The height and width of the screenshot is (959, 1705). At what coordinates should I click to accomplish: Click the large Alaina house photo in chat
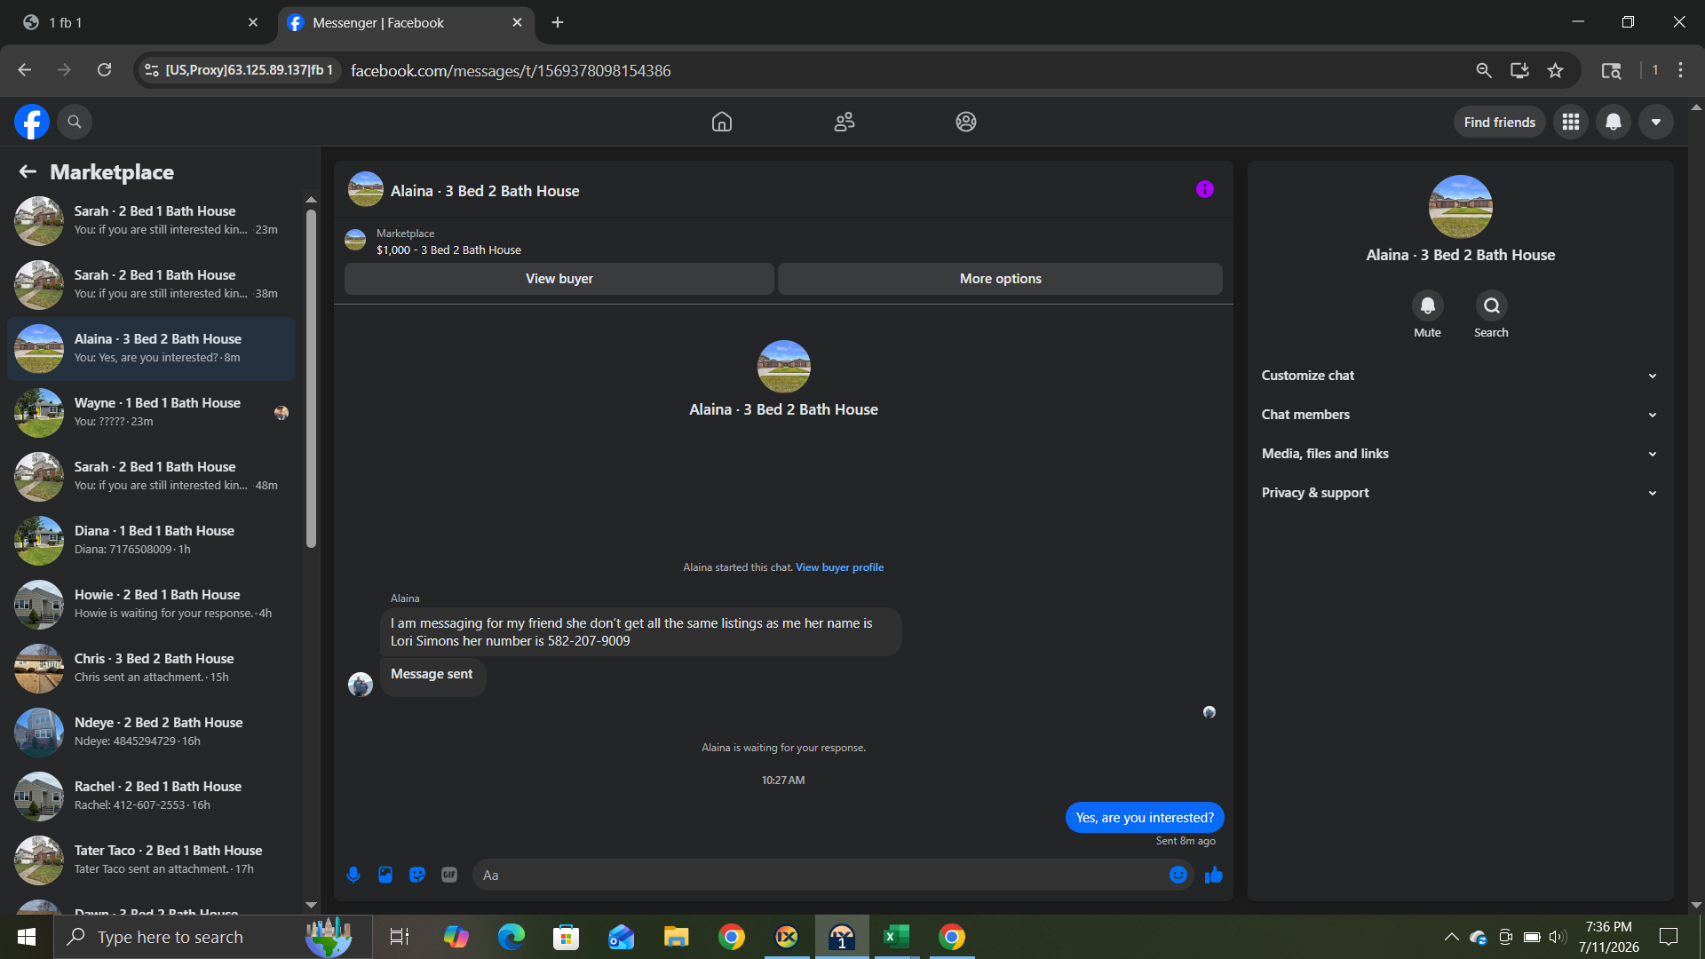tap(783, 367)
